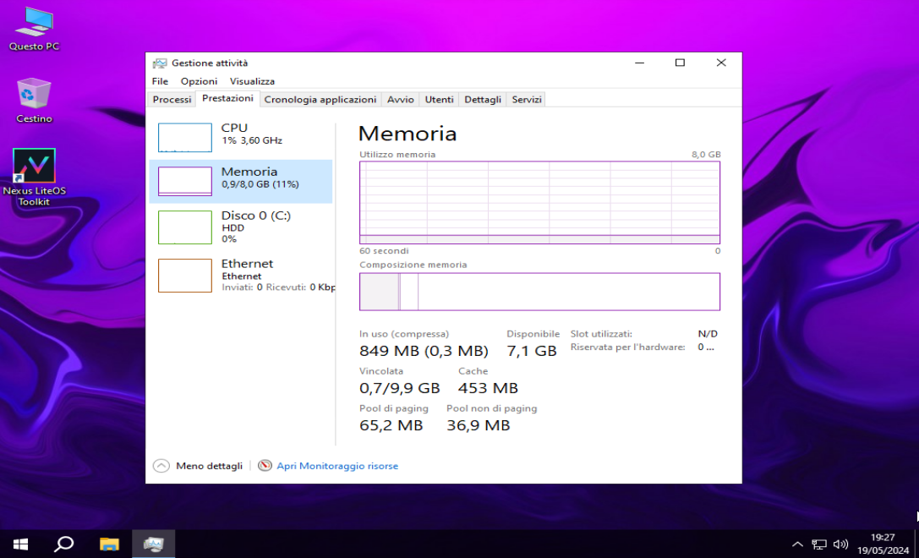Image resolution: width=919 pixels, height=558 pixels.
Task: Click the 7,1 GB Disponibile value
Action: click(532, 351)
